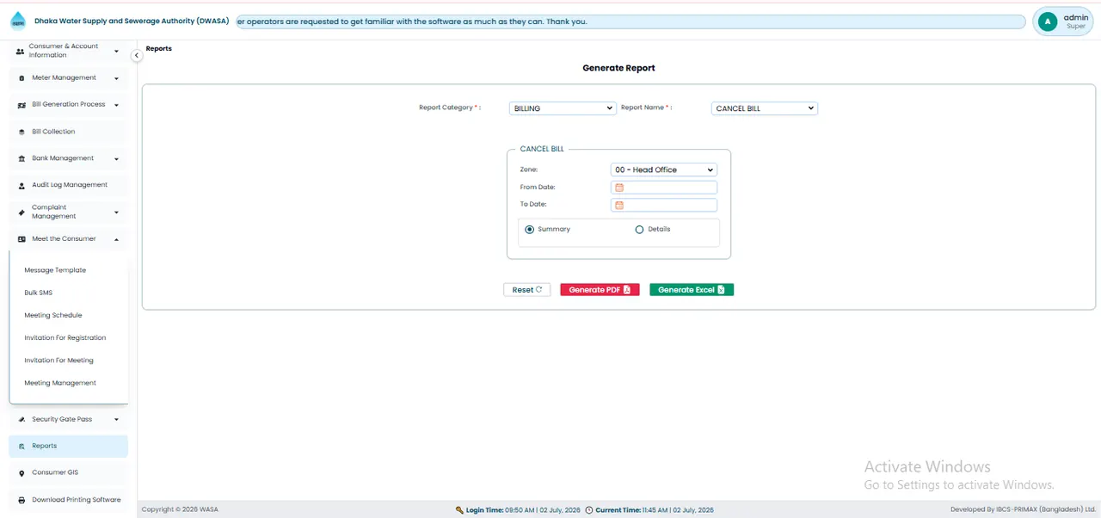Image resolution: width=1101 pixels, height=518 pixels.
Task: Collapse the sidebar with the arrow icon
Action: pos(136,55)
